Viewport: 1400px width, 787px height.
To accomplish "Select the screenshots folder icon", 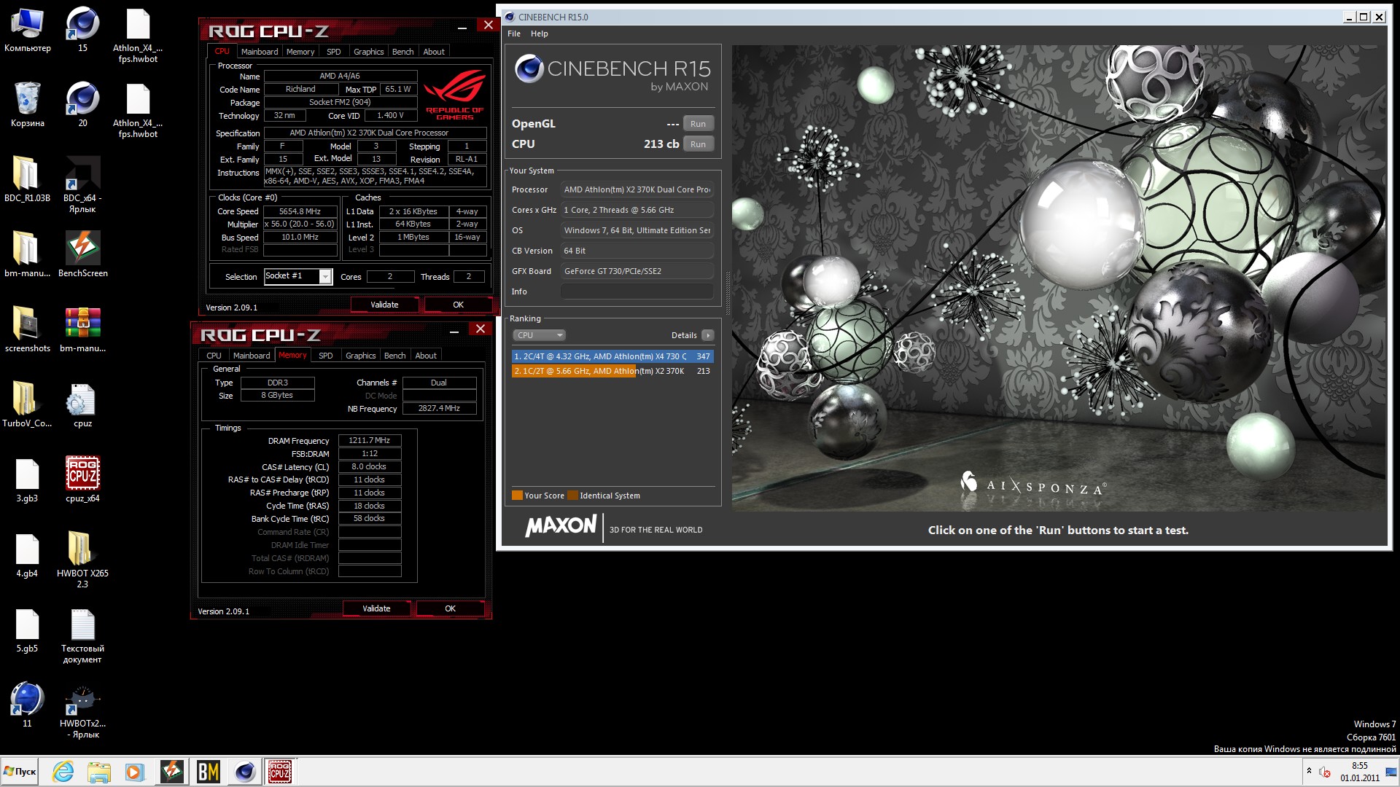I will coord(28,329).
